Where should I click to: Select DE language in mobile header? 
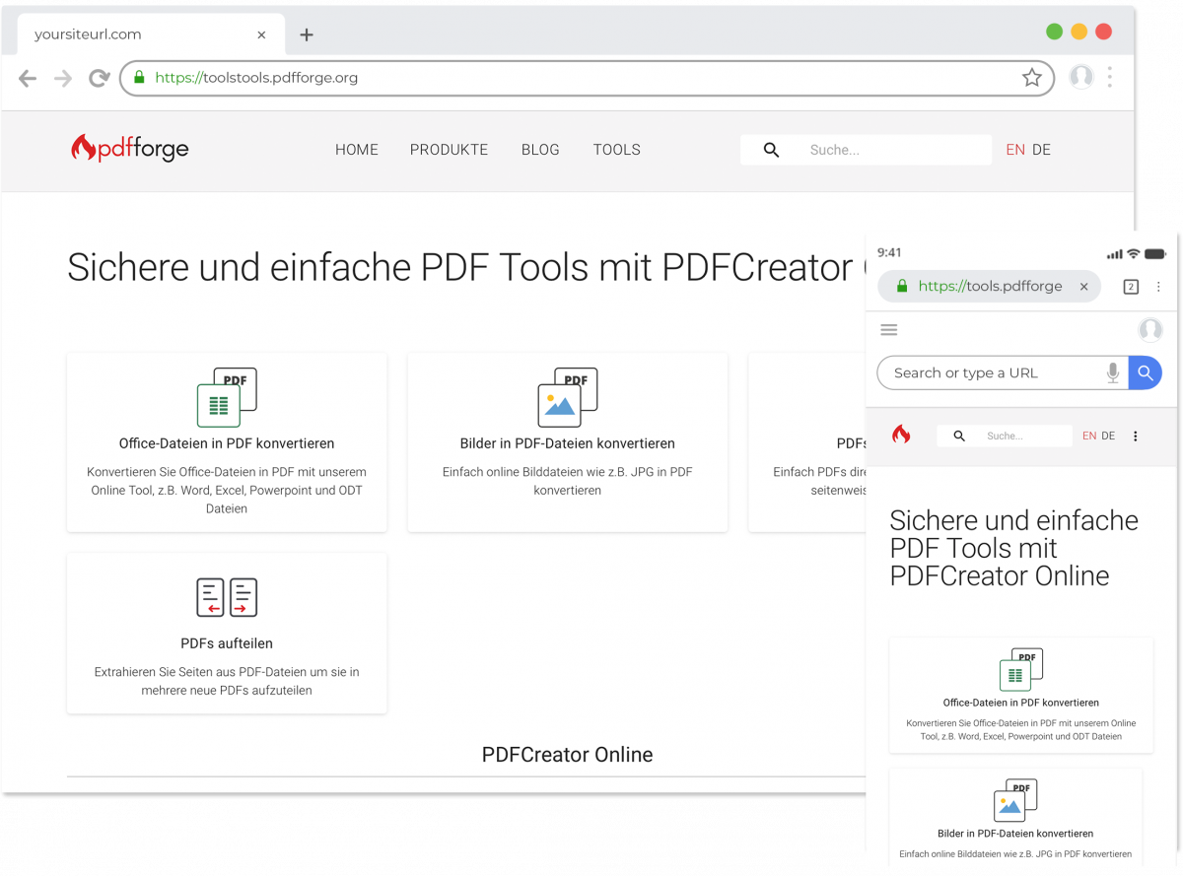(1108, 436)
